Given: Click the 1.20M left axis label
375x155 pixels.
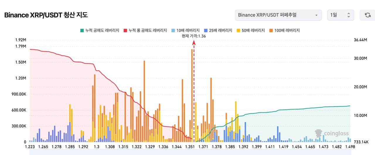Looking at the screenshot, I should point(21,78).
